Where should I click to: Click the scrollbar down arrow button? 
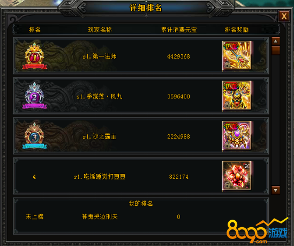[275, 190]
